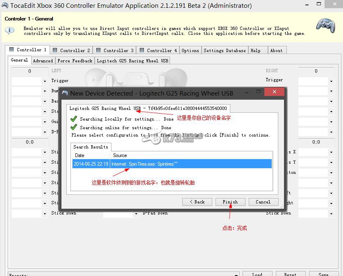
Task: Open the About tab
Action: tap(276, 50)
